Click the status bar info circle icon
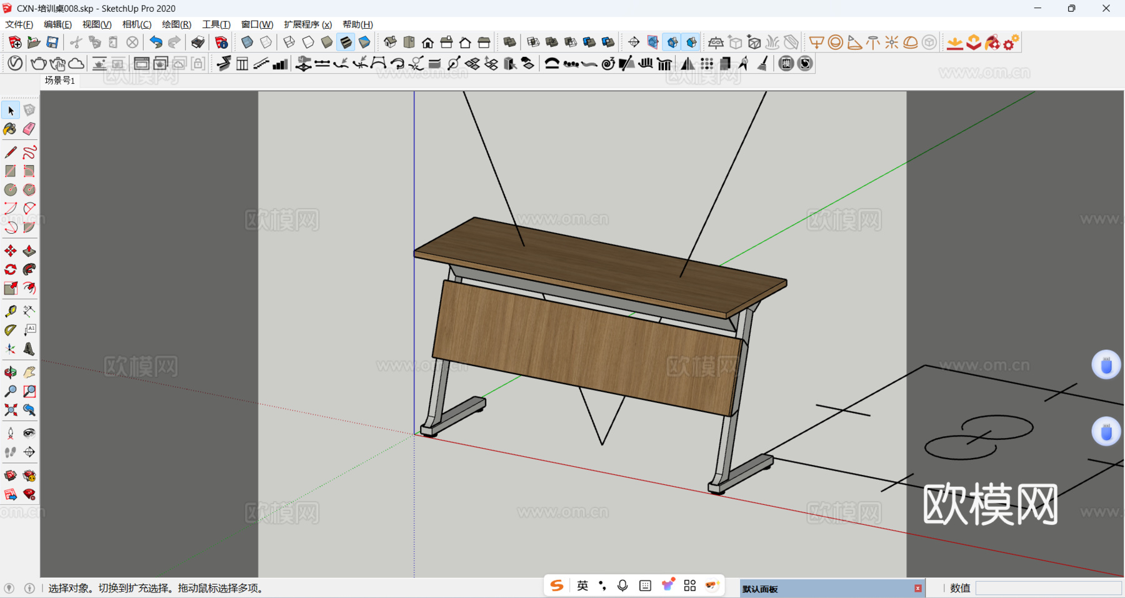The width and height of the screenshot is (1125, 598). point(29,588)
